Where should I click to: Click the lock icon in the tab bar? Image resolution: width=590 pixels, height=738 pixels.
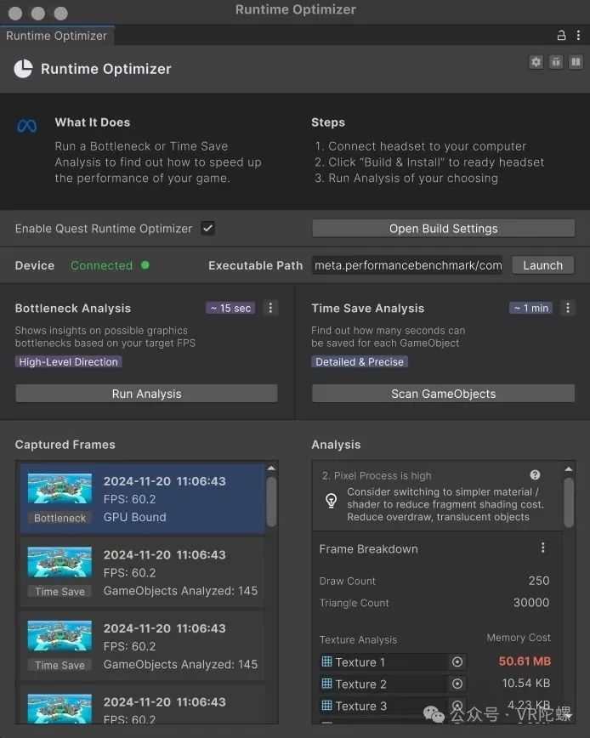(561, 36)
